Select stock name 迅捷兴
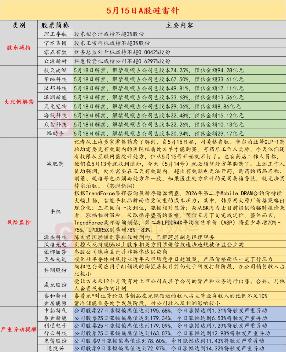Screen dimensions: 286x352 pyautogui.click(x=55, y=348)
